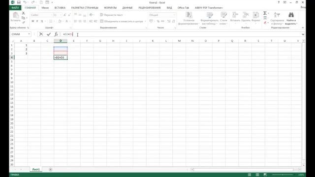Click the Align Left icon
The width and height of the screenshot is (315, 177).
(75, 21)
